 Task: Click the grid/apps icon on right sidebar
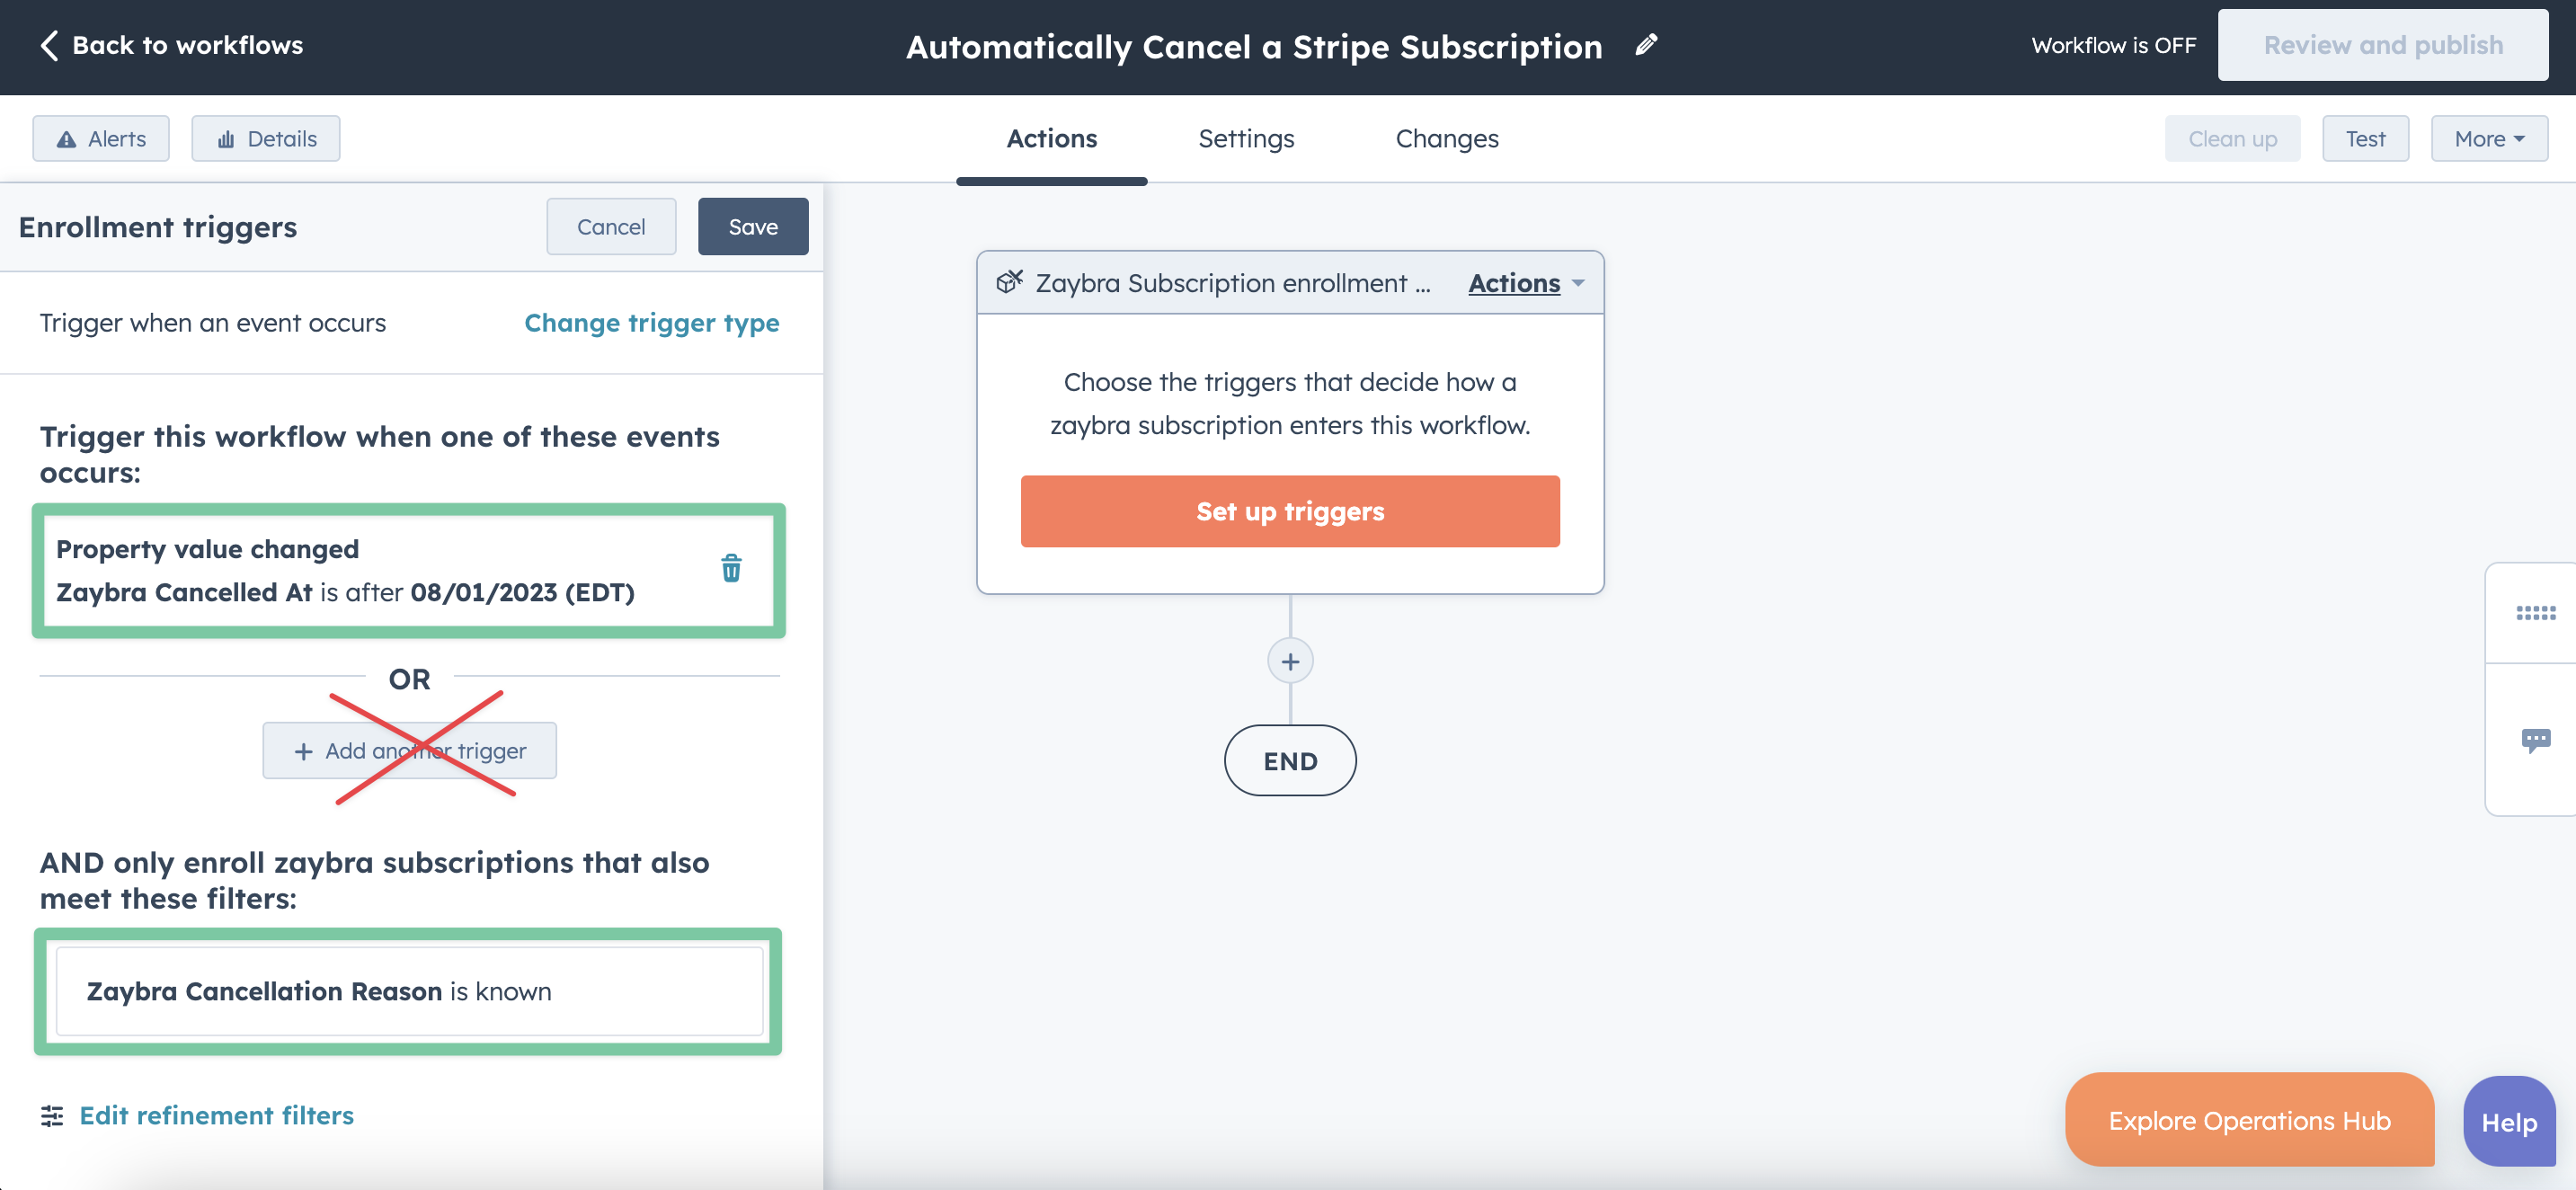tap(2536, 613)
